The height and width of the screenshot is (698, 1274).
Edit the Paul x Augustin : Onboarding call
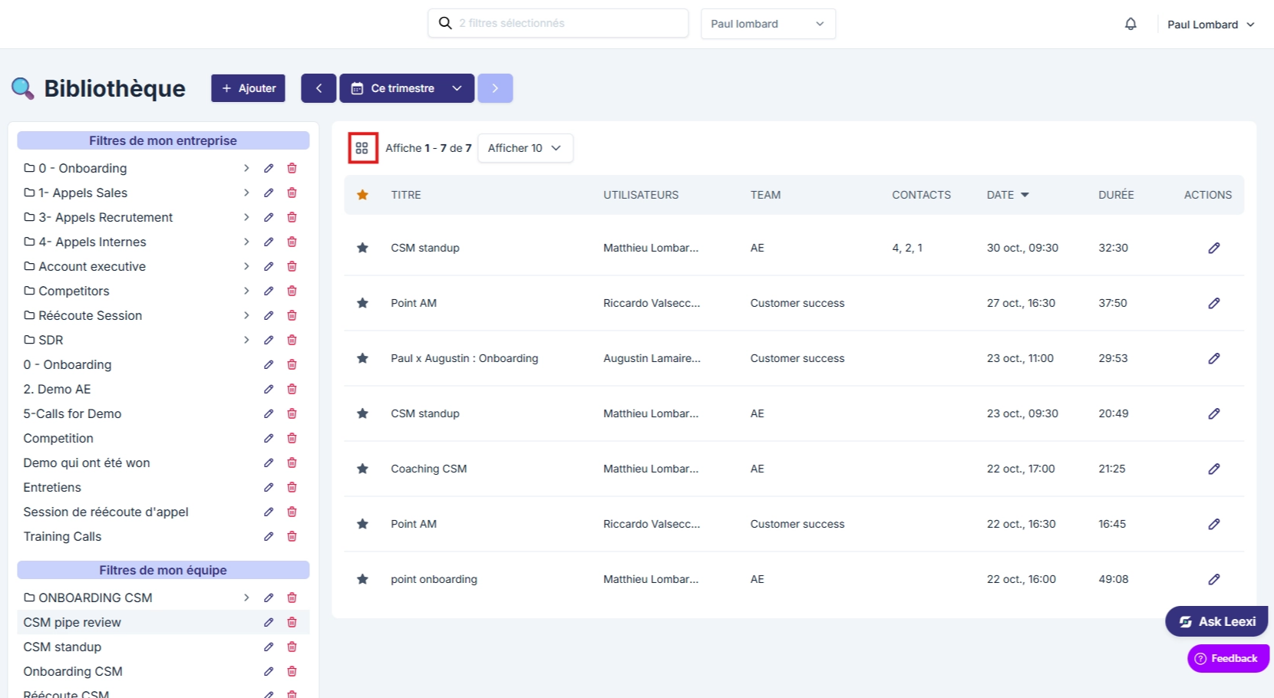point(1214,358)
